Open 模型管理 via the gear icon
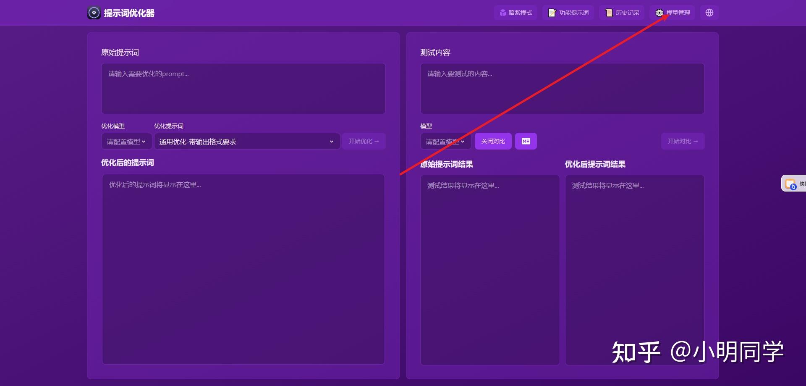The image size is (806, 386). (659, 13)
